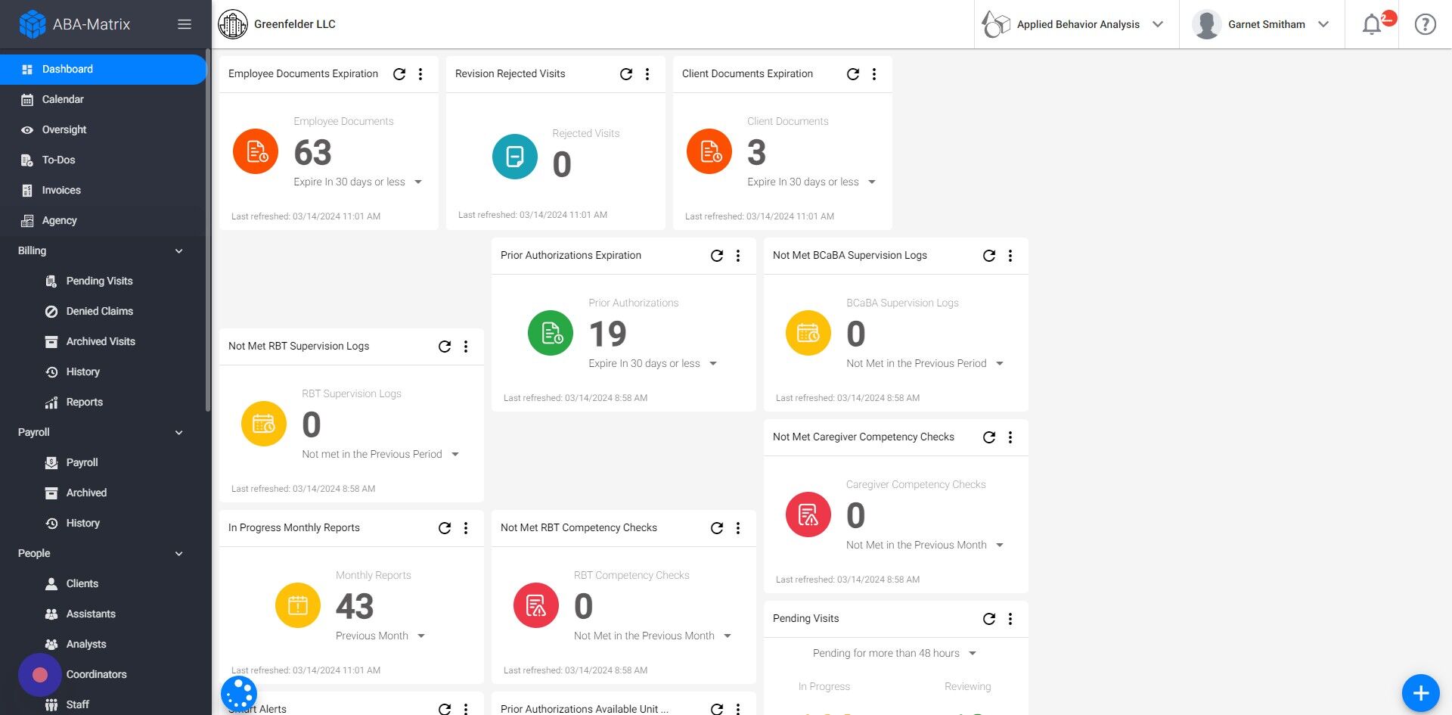Open the Pending Visits widget options menu
Image resolution: width=1452 pixels, height=715 pixels.
1010,619
